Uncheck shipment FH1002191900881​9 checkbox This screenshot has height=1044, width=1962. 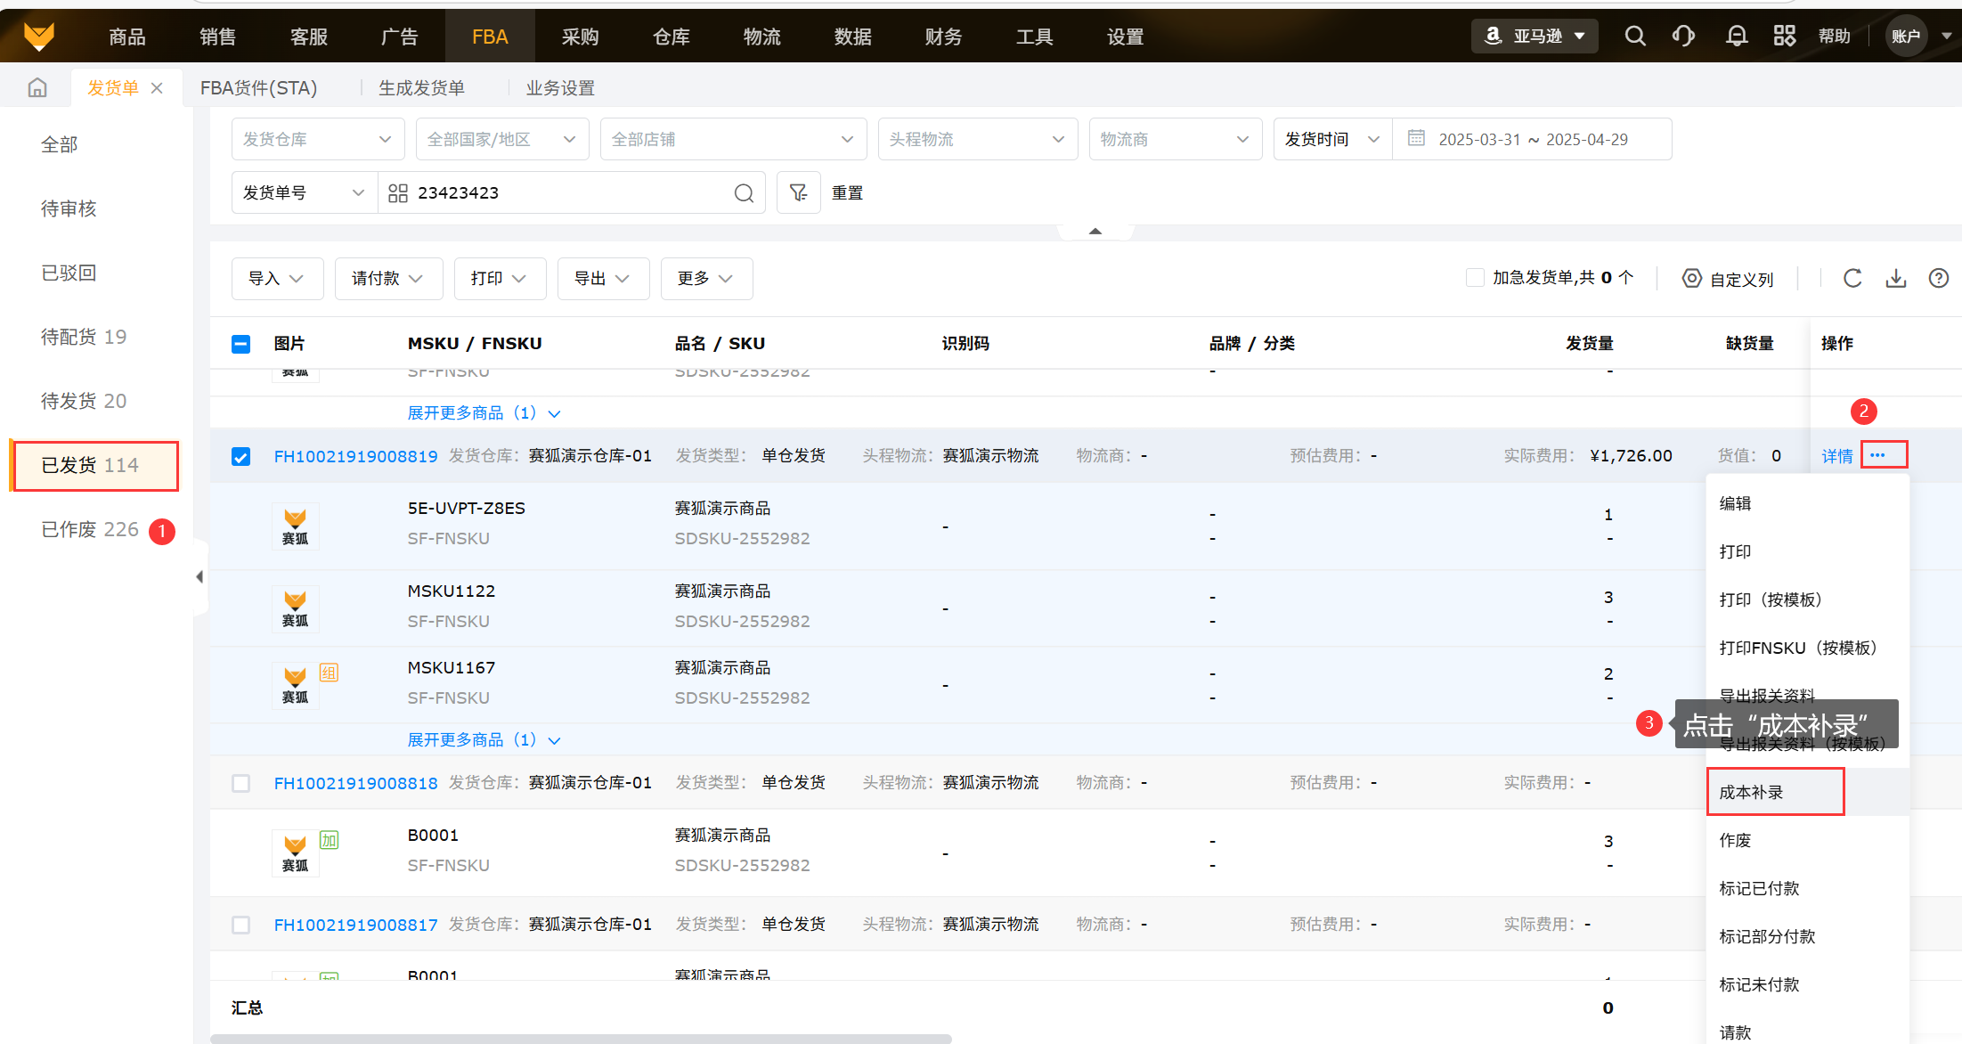point(240,457)
